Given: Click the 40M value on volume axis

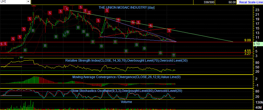Looking at the screenshot, I should pos(258,107).
